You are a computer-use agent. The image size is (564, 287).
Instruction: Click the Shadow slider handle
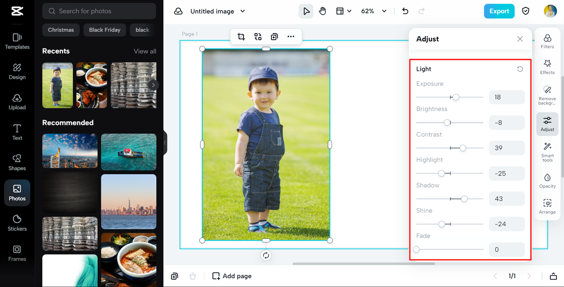[464, 199]
